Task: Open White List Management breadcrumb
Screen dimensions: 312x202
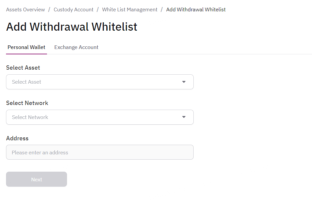Action: click(x=130, y=10)
